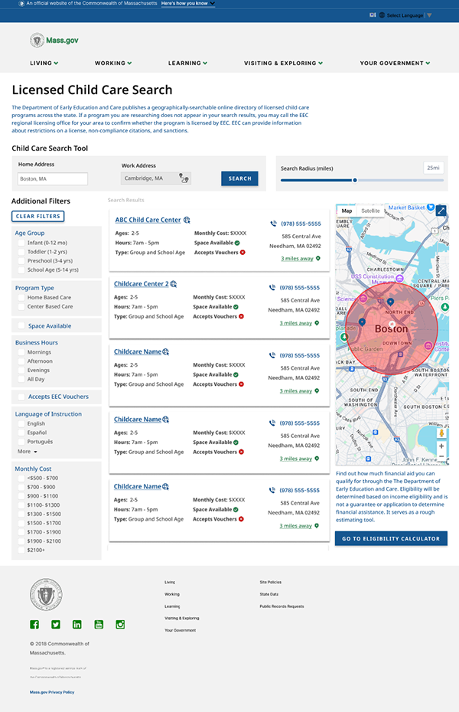
Task: Click the state seal icon in top banner
Action: [x=21, y=3]
